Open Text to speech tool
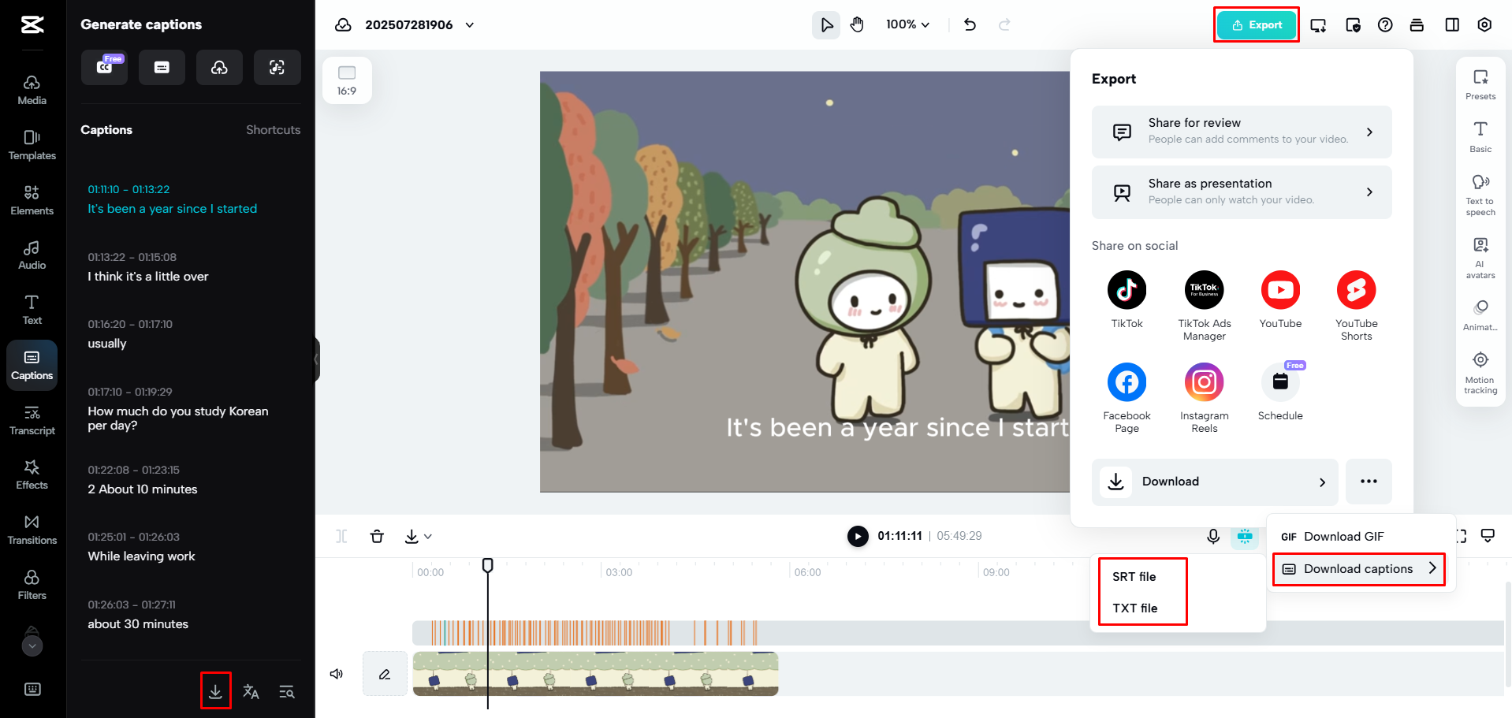 pyautogui.click(x=1480, y=195)
